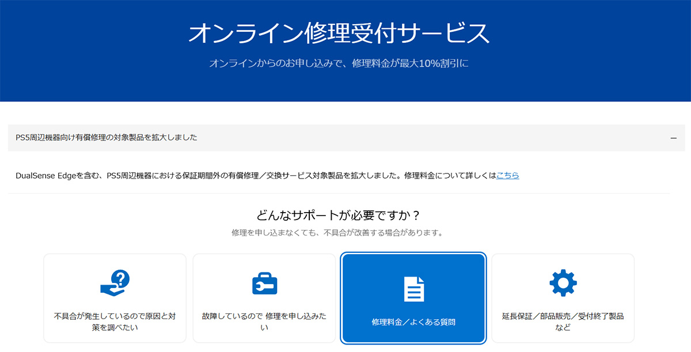Click the hand with question mark icon
Screen dimensions: 691x352
tap(115, 283)
